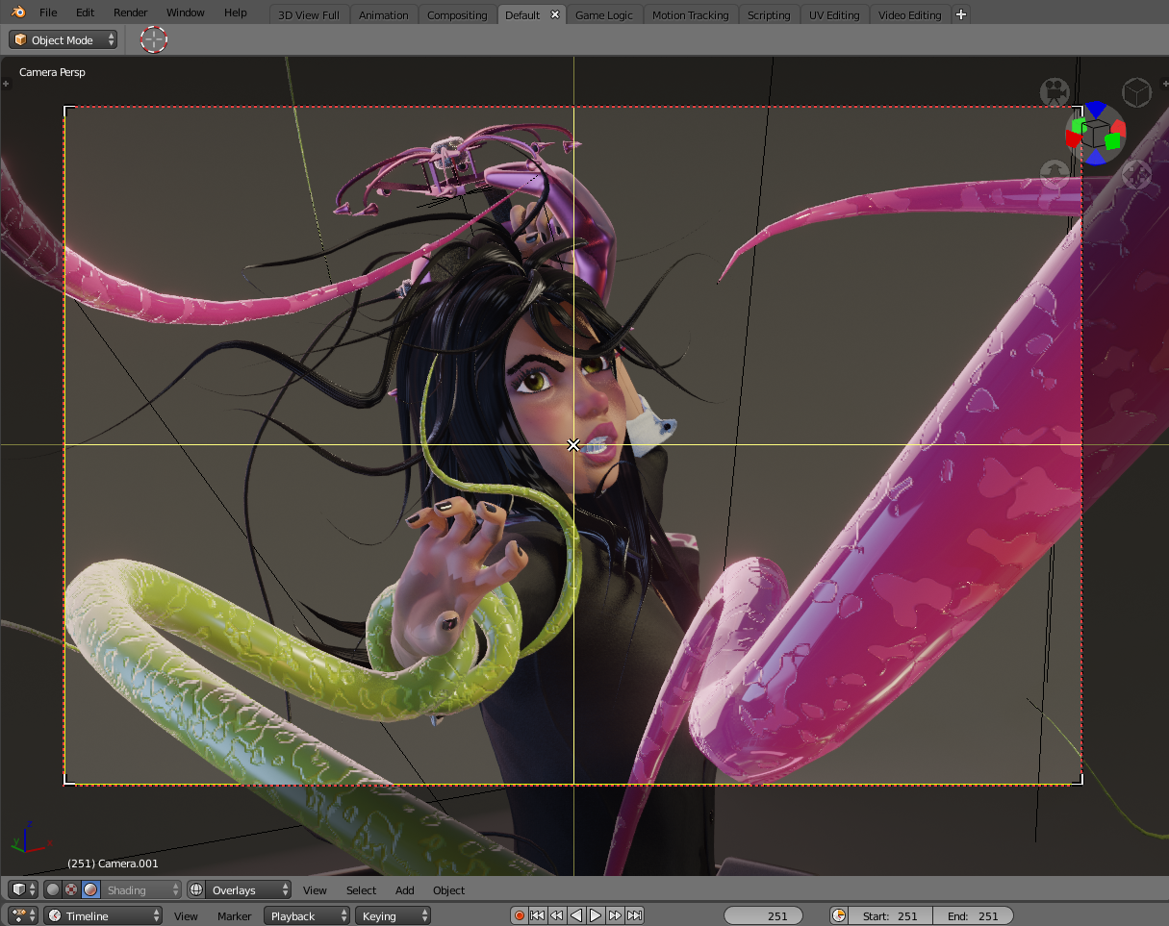Click the Camera Persp view label

[53, 72]
